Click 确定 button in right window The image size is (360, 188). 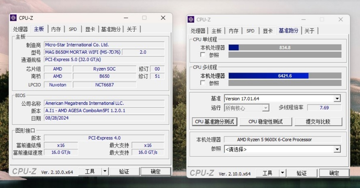334,173
